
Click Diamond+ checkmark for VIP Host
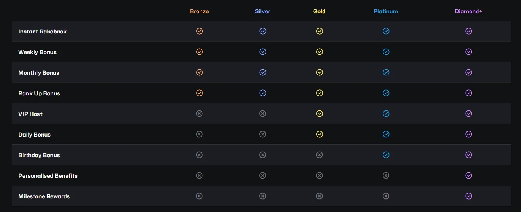coord(469,114)
